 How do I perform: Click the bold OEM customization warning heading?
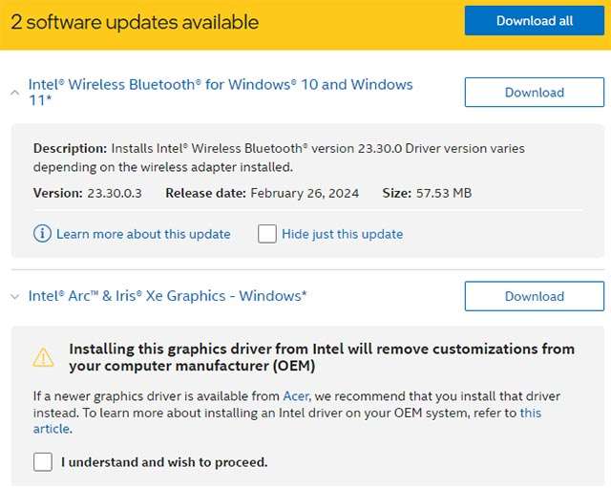(x=322, y=357)
